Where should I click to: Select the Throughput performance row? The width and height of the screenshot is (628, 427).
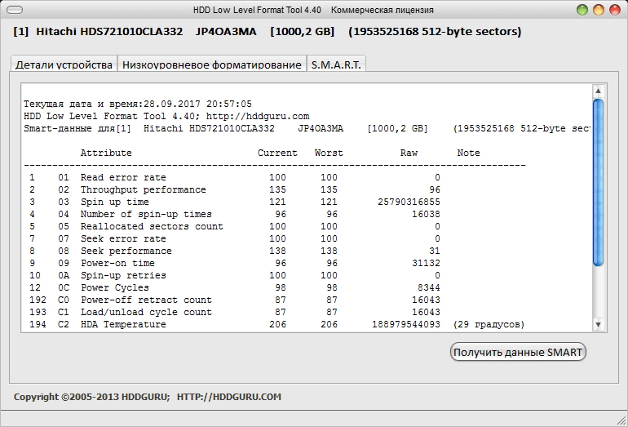(234, 189)
